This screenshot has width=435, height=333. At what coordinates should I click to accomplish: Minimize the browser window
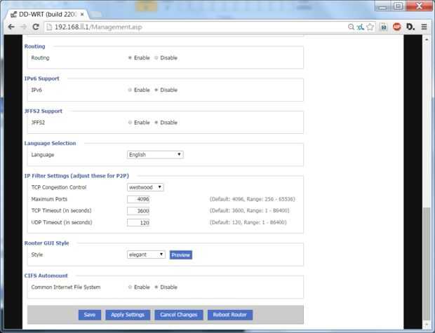tap(382, 6)
